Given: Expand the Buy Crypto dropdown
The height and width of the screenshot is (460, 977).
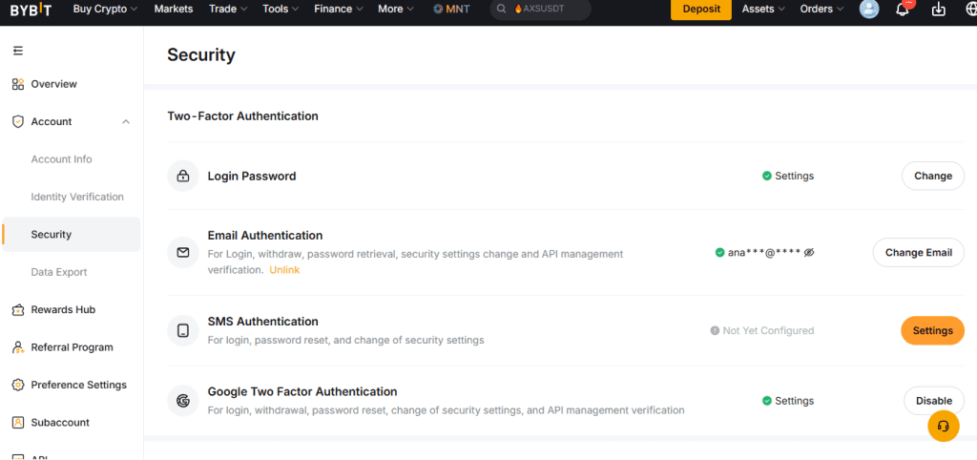Looking at the screenshot, I should [105, 10].
